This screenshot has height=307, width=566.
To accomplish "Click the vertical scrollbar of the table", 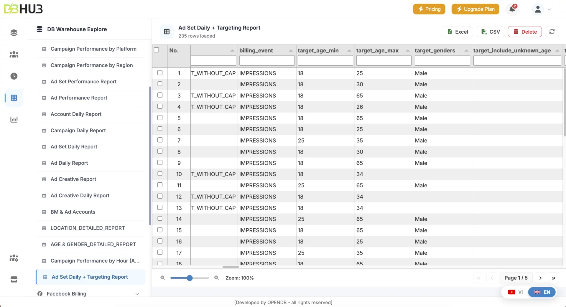I will (564, 102).
